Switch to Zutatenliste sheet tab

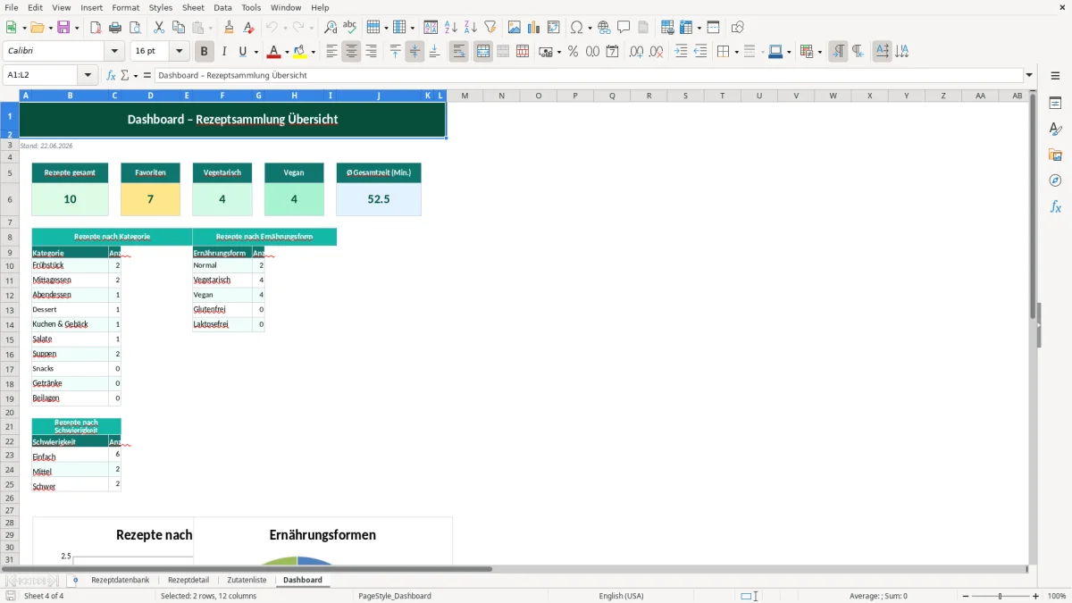click(247, 580)
